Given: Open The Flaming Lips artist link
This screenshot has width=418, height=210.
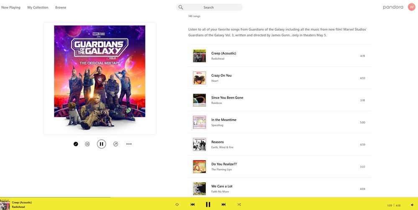Looking at the screenshot, I should 221,169.
